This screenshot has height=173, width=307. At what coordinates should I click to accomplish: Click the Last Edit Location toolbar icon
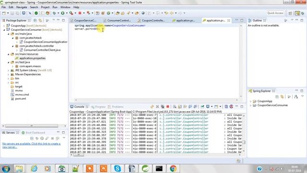[x=166, y=13]
